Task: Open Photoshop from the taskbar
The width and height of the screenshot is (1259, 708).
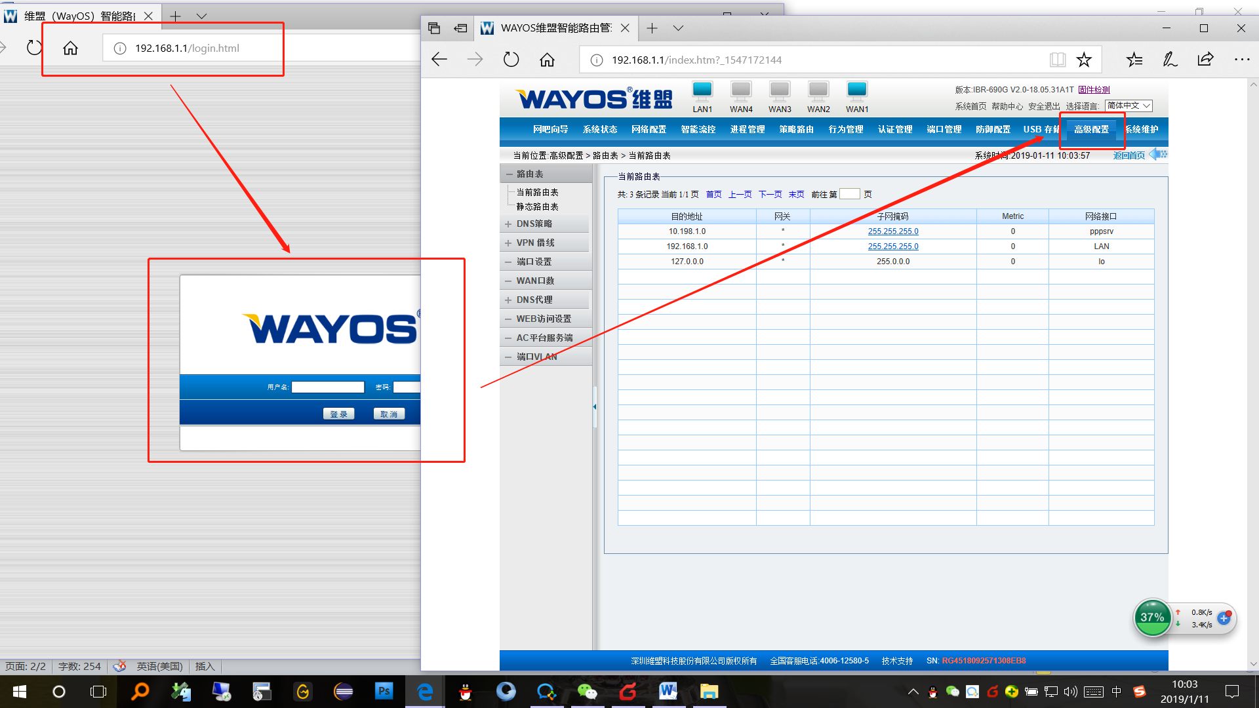Action: [384, 691]
